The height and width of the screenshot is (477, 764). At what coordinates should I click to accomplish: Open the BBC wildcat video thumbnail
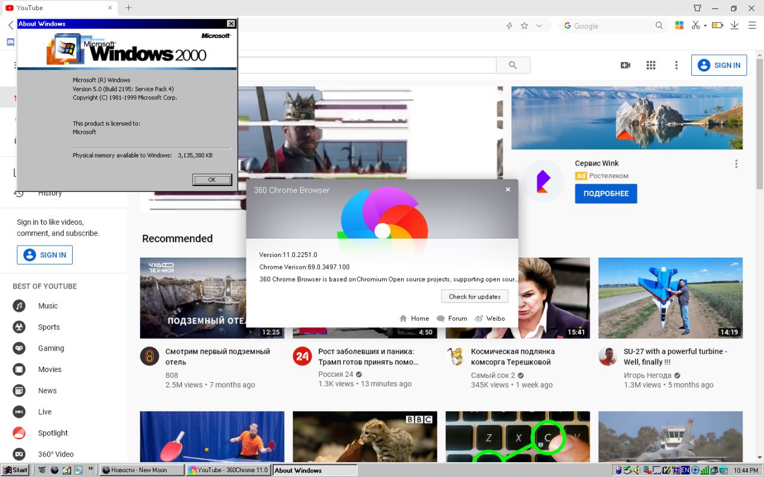coord(365,436)
